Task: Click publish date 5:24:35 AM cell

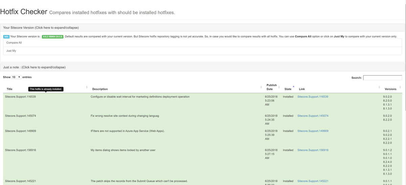Action: coord(271,120)
